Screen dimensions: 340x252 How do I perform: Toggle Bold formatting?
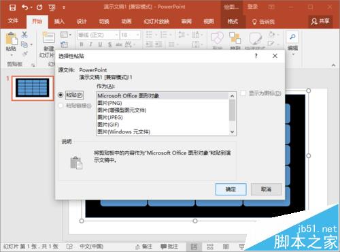click(82, 44)
